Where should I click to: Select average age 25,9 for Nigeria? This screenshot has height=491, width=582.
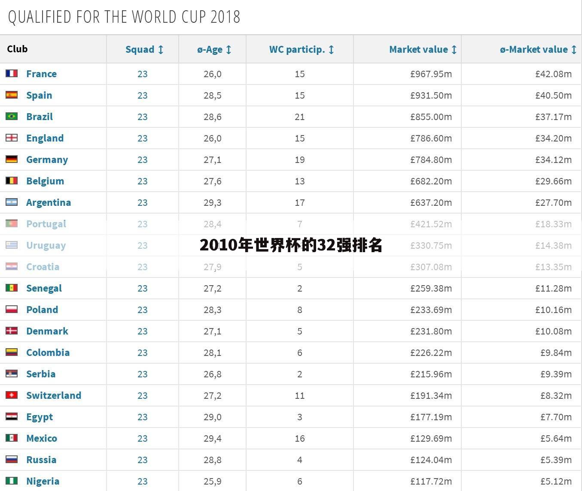point(213,481)
